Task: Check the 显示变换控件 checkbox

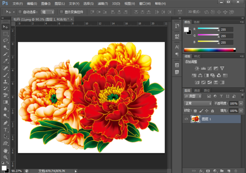Action: pos(61,12)
